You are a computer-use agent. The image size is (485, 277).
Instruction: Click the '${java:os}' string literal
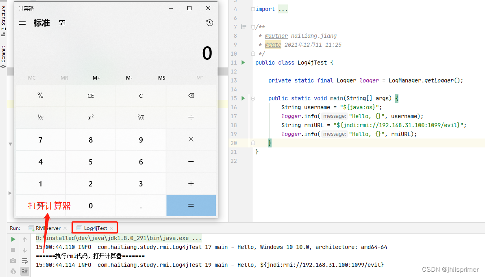pos(359,107)
